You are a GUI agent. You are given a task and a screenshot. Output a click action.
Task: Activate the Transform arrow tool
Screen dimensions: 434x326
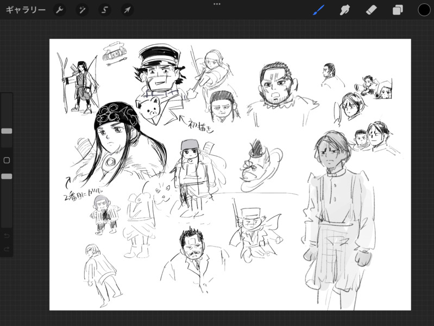127,10
